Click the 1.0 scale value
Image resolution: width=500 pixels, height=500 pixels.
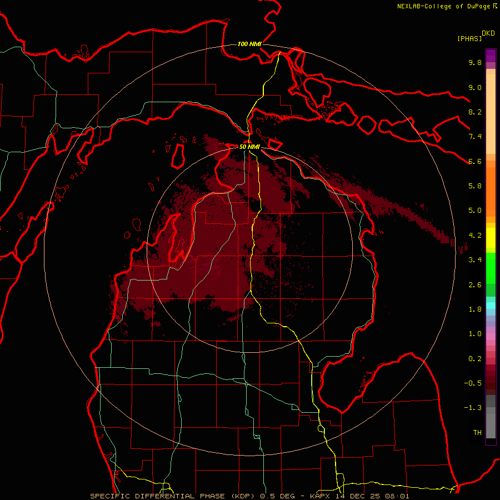(x=475, y=334)
